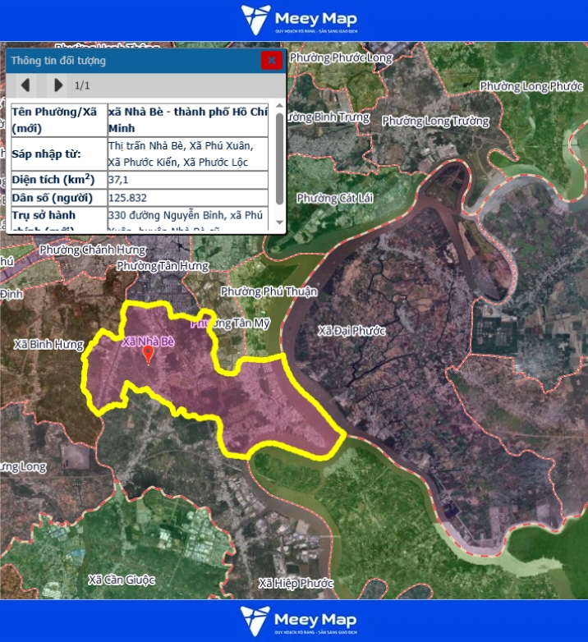Screen dimensions: 588x642
Task: Click the Phường Long Trường map label
Action: [x=435, y=122]
